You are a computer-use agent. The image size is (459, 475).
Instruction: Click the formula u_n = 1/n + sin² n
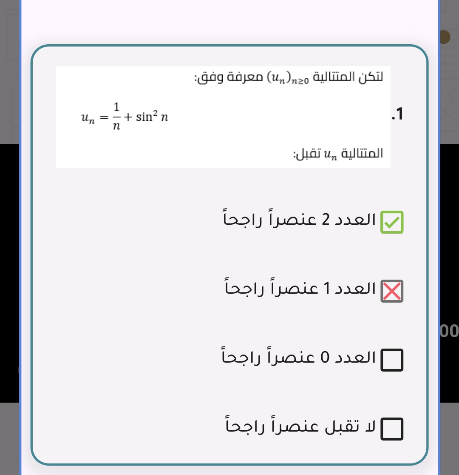tap(125, 116)
